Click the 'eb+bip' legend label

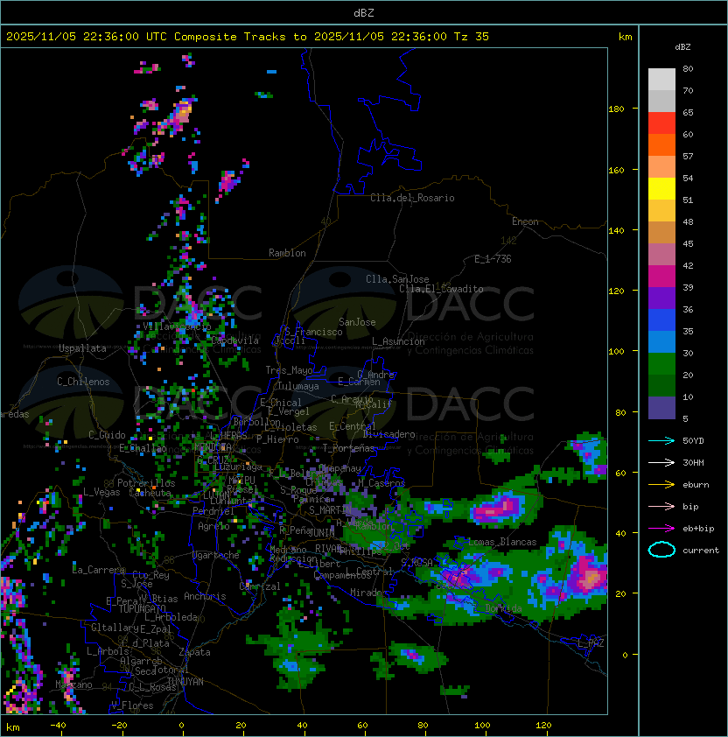coord(698,529)
